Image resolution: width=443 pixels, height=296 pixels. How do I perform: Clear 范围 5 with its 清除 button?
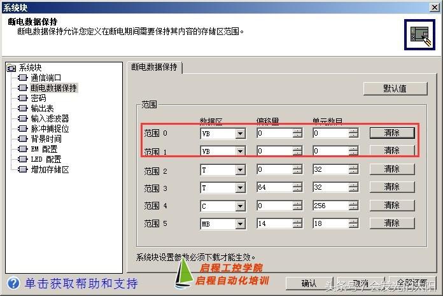point(392,223)
